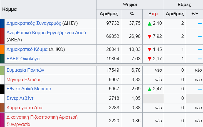This screenshot has height=127, width=203.
Task: Click the blue ΔΗΣΥ color swatch
Action: point(2,23)
